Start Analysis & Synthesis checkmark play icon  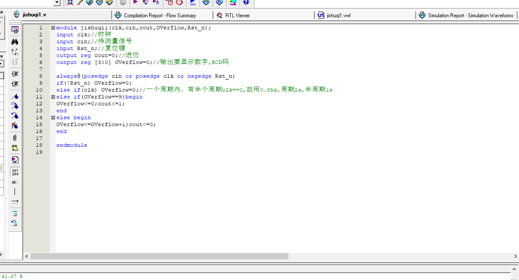[146, 2]
